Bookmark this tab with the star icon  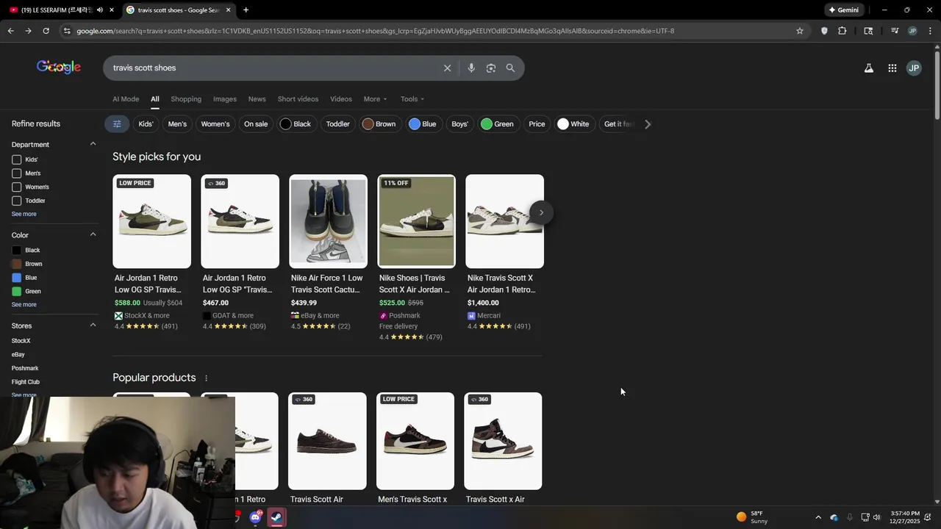click(x=800, y=31)
